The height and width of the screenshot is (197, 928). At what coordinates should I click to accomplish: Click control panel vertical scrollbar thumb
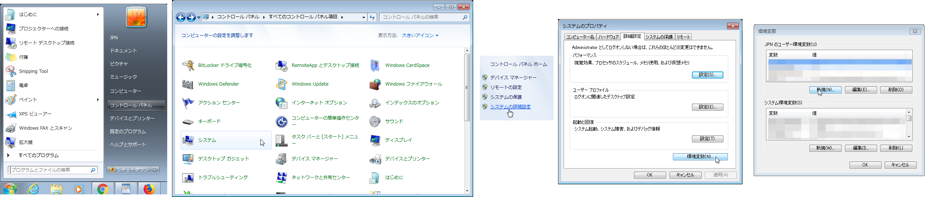pyautogui.click(x=467, y=87)
